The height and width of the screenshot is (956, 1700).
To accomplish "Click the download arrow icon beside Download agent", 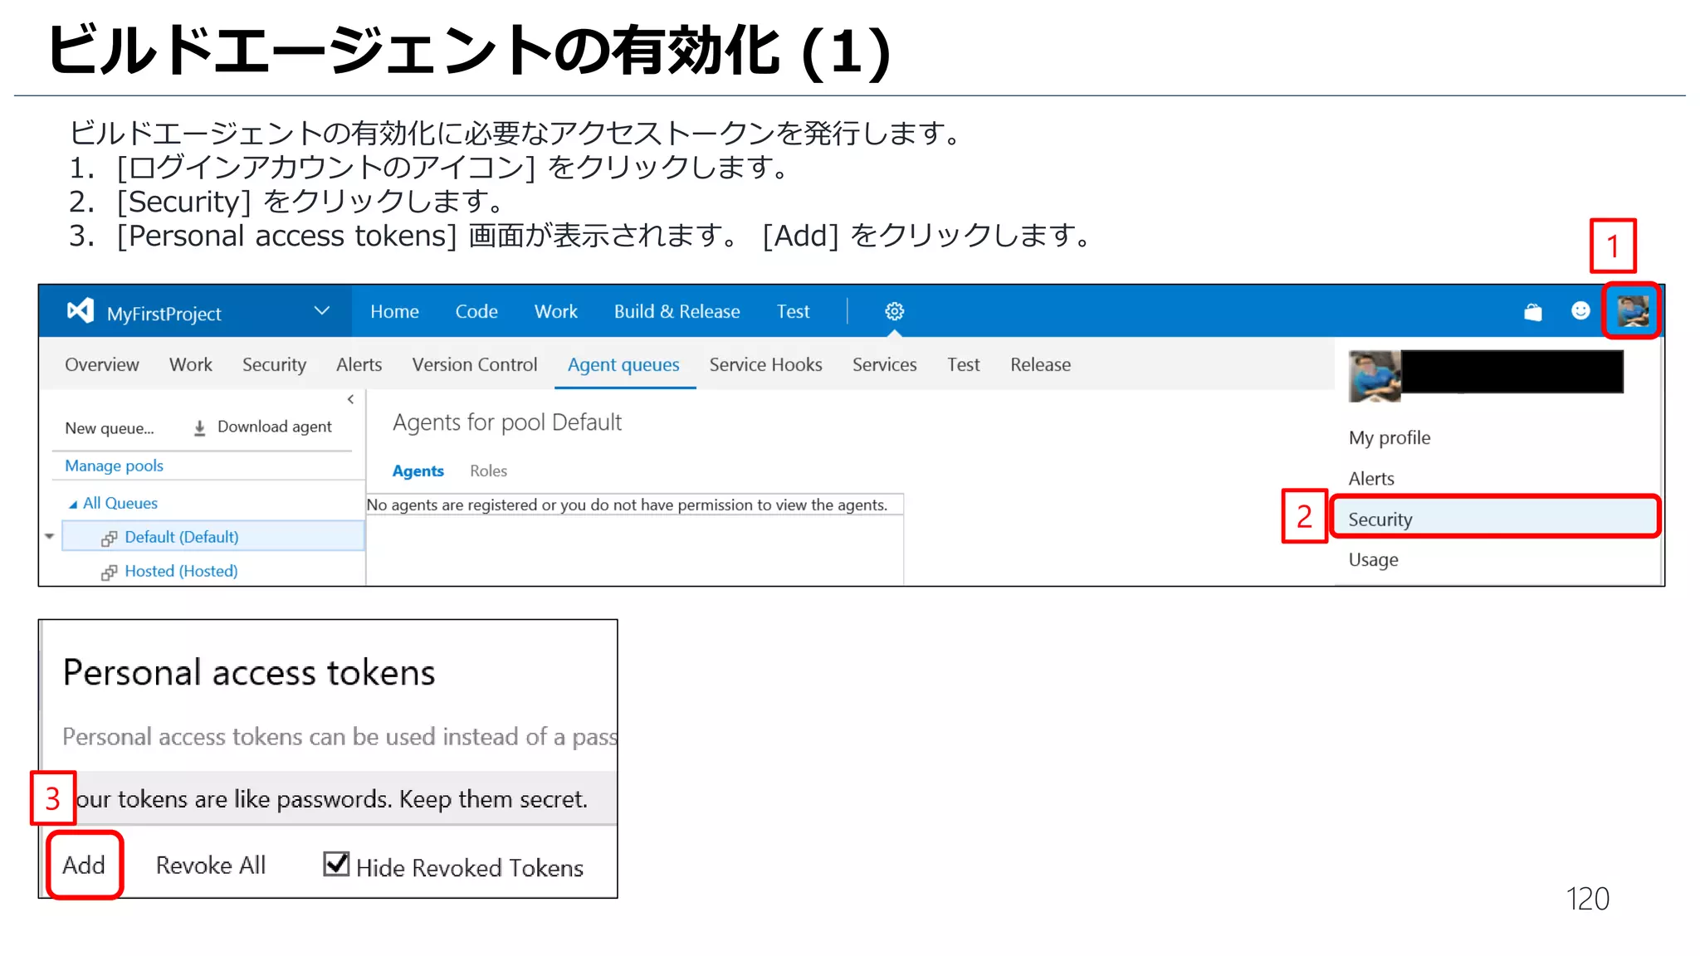I will pos(199,428).
